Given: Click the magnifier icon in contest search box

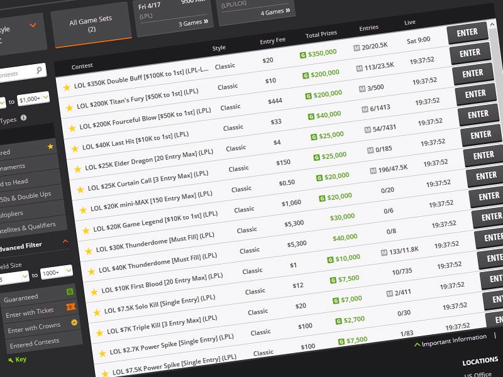Looking at the screenshot, I should [x=39, y=70].
